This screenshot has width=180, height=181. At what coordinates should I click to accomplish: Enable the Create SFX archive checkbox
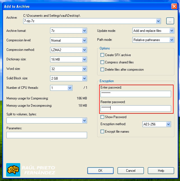[102, 55]
